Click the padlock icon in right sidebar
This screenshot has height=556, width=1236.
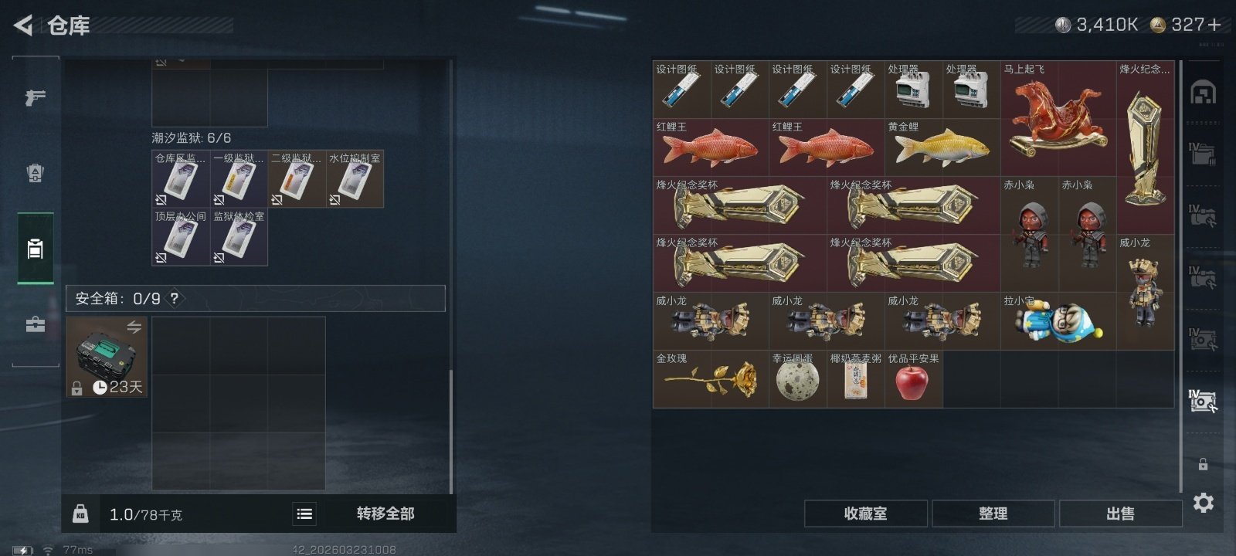pyautogui.click(x=1203, y=463)
